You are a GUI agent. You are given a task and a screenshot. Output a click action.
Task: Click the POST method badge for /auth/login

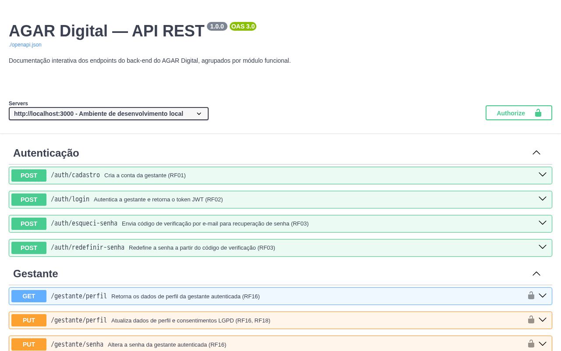click(29, 199)
